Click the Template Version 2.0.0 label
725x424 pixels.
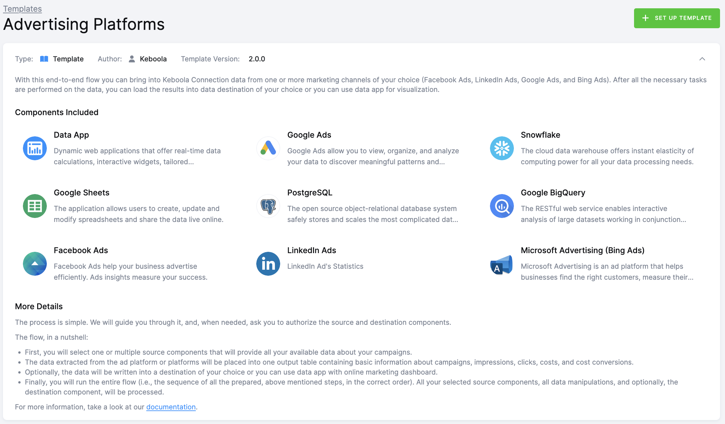(x=257, y=59)
